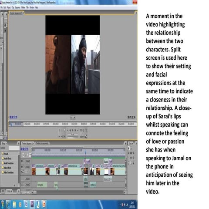
Task: Select the Hand tool
Action: pos(131,162)
